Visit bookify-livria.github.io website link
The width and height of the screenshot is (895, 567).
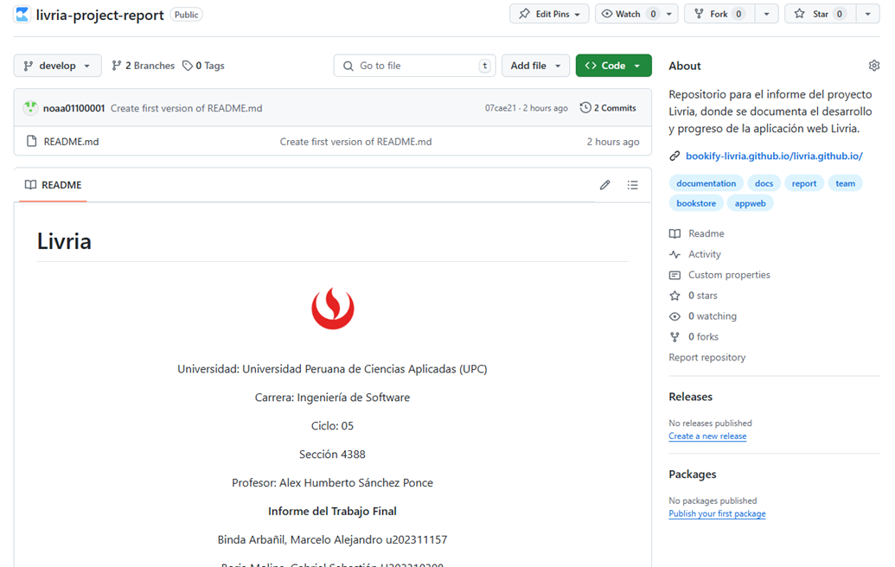(x=774, y=156)
